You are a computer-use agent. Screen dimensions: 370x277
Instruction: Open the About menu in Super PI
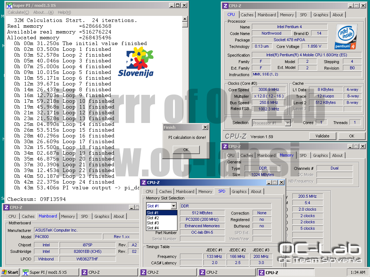point(43,12)
